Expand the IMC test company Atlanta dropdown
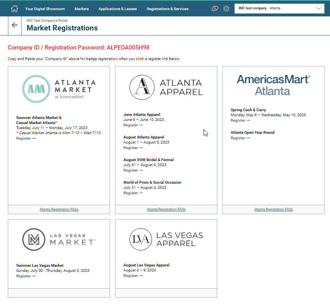 point(279,9)
